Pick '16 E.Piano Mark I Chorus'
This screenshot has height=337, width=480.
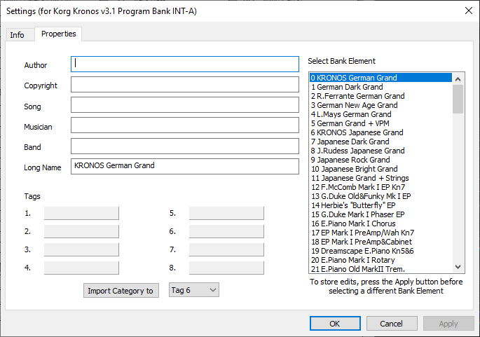(380, 223)
